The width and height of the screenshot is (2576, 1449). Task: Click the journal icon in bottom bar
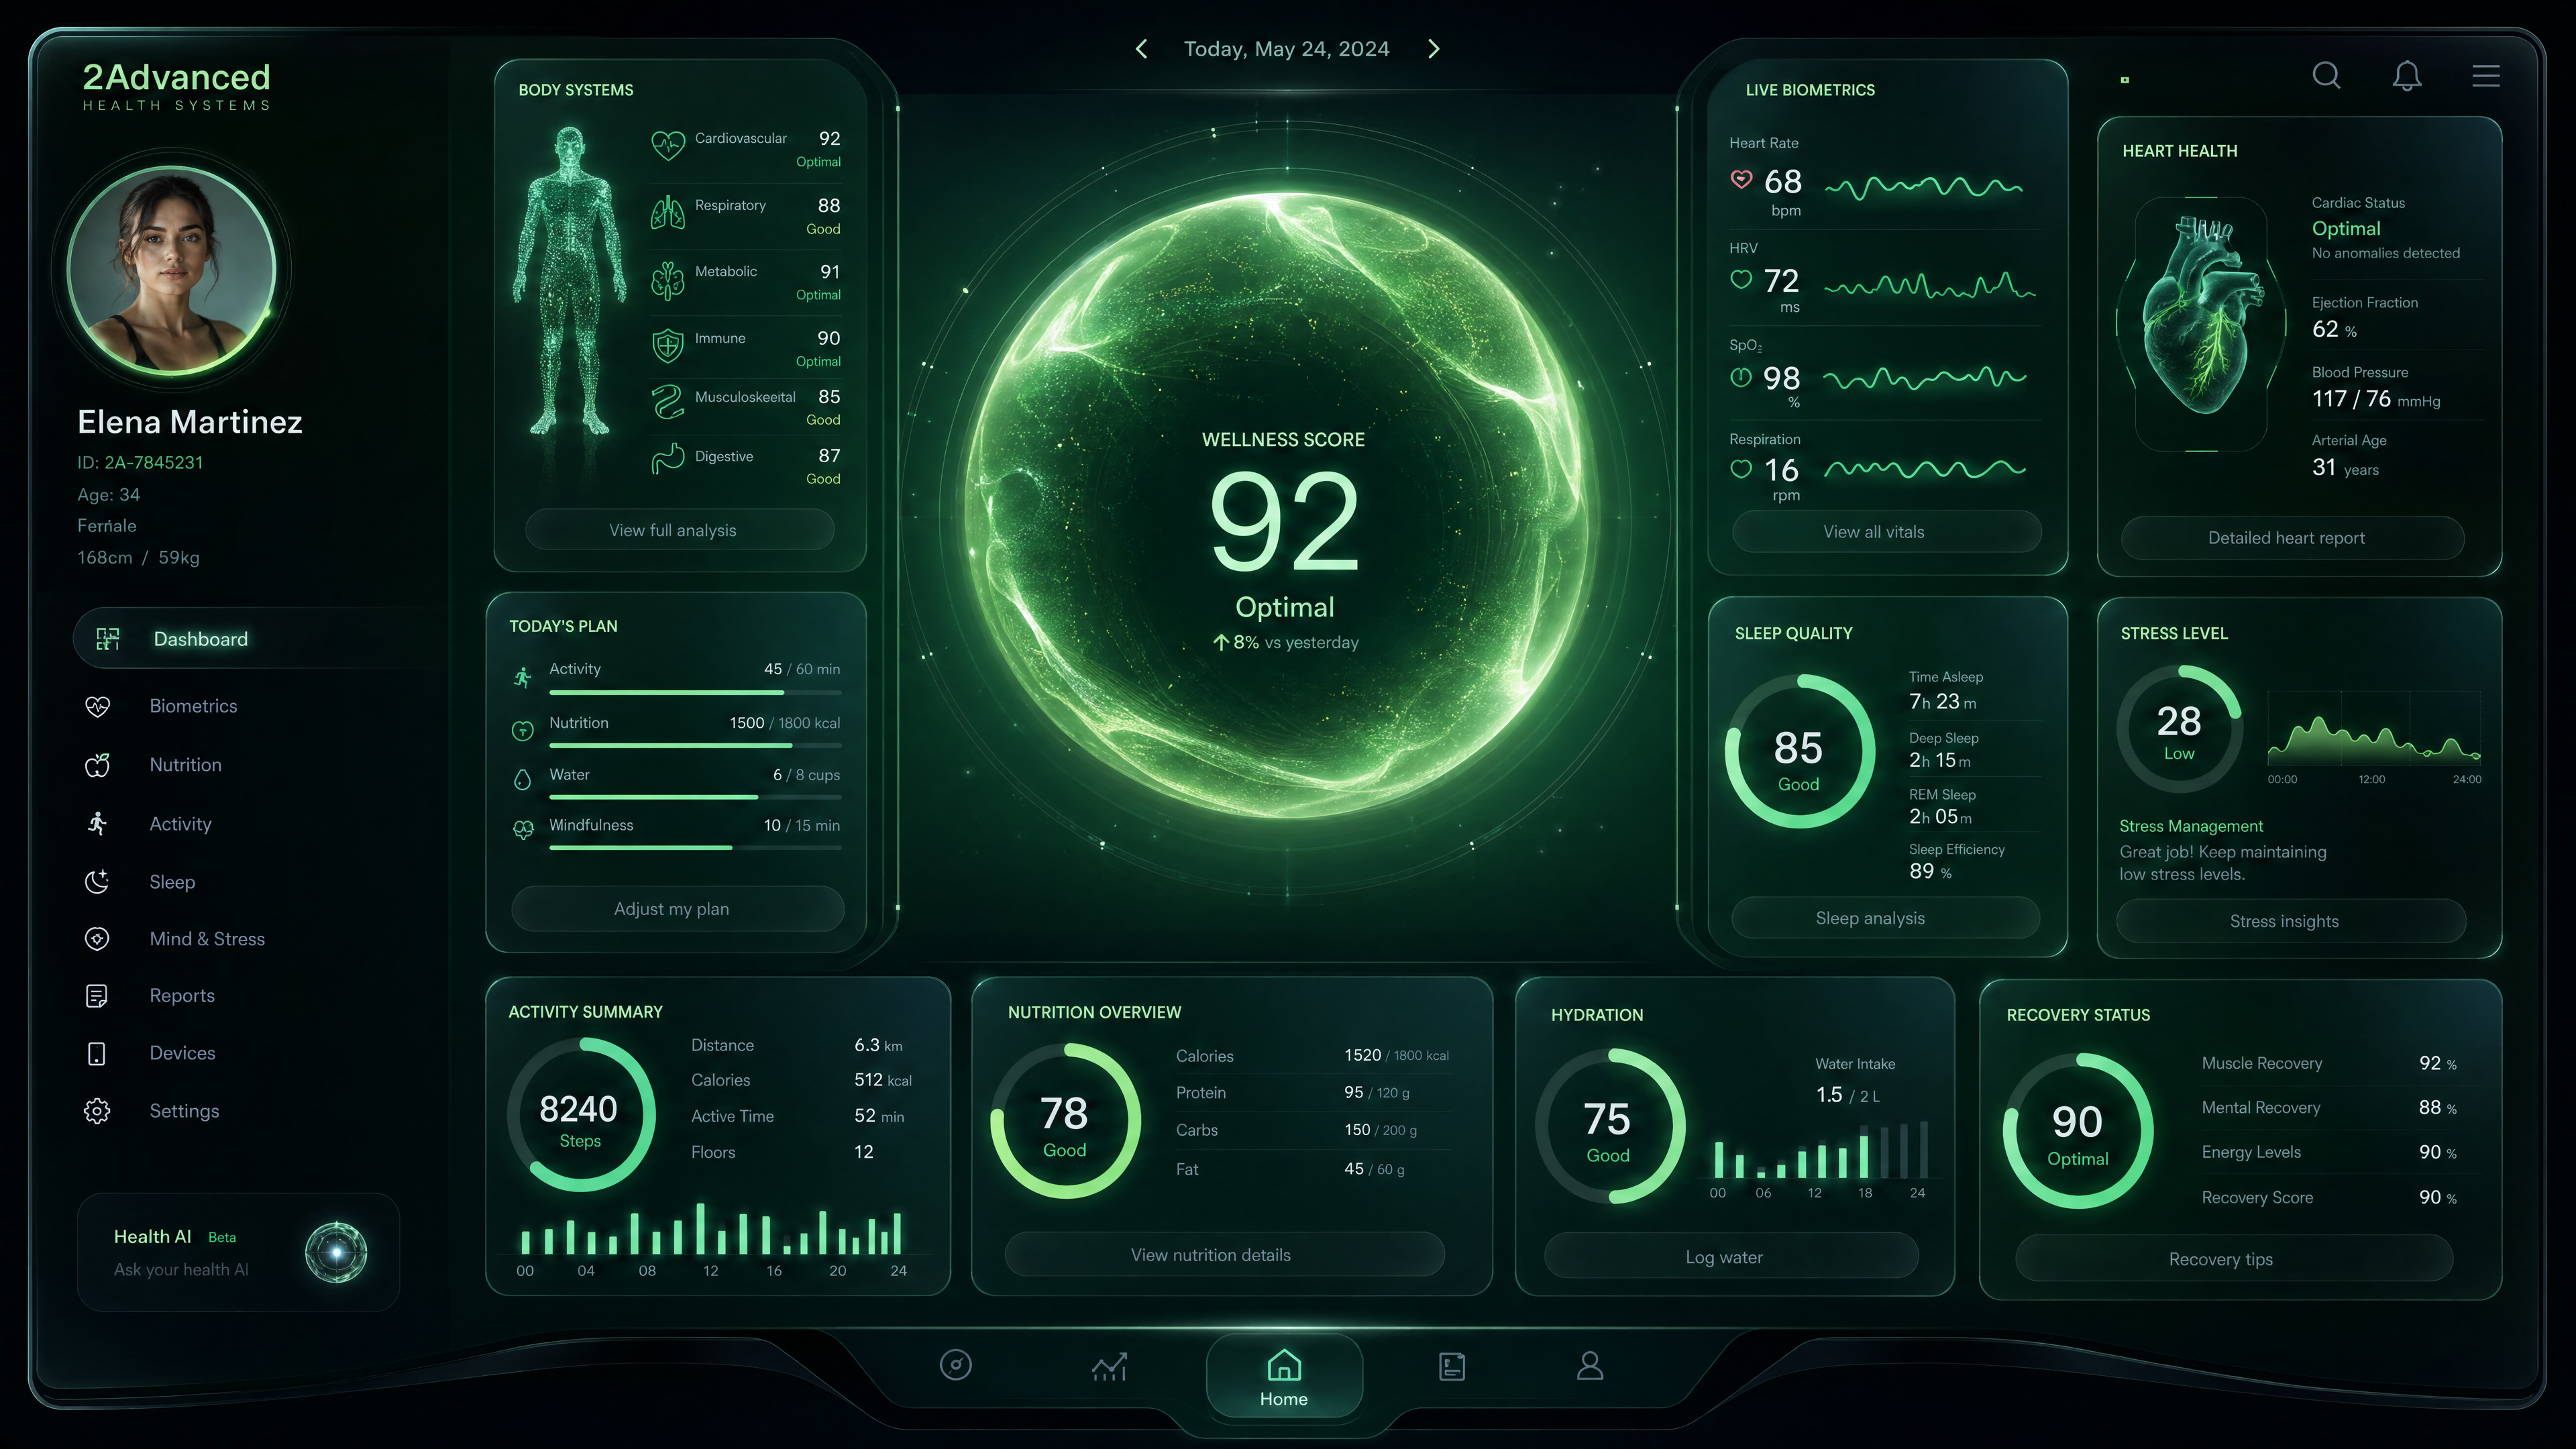tap(1452, 1366)
